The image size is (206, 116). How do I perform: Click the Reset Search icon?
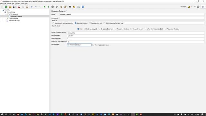(74, 7)
